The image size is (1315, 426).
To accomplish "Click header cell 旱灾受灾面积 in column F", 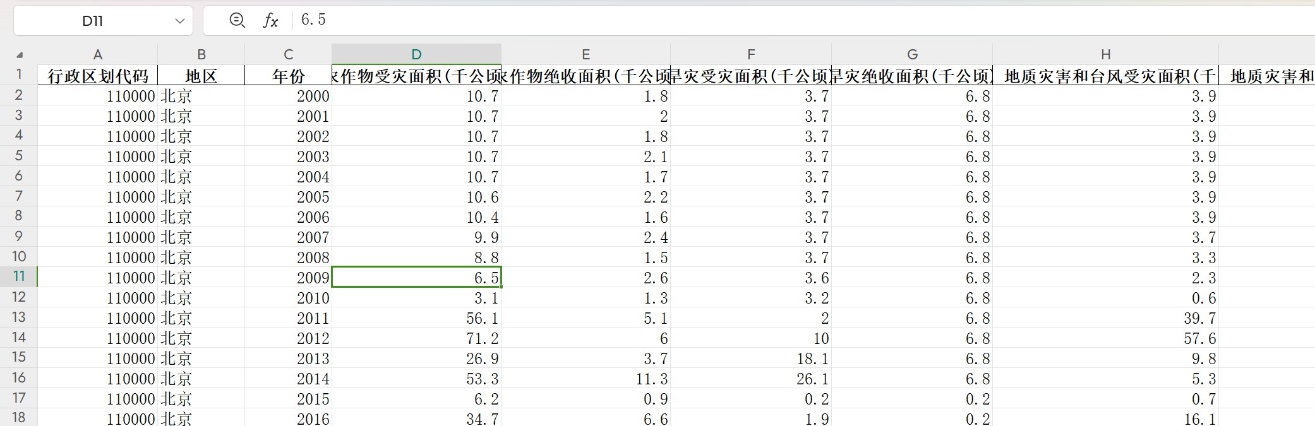I will [x=751, y=76].
